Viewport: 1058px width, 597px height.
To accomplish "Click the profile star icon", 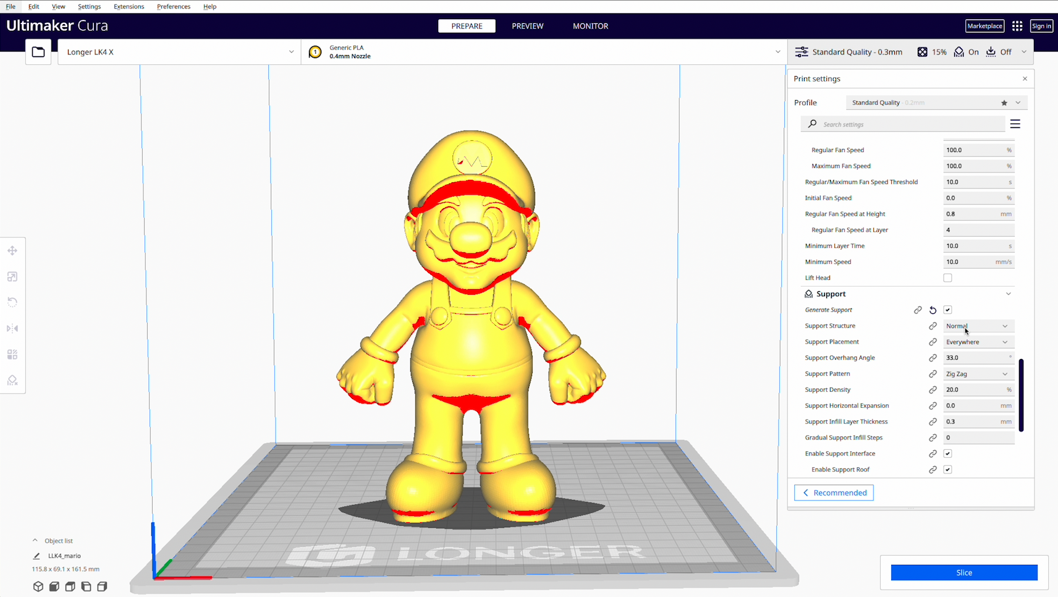I will tap(1004, 103).
